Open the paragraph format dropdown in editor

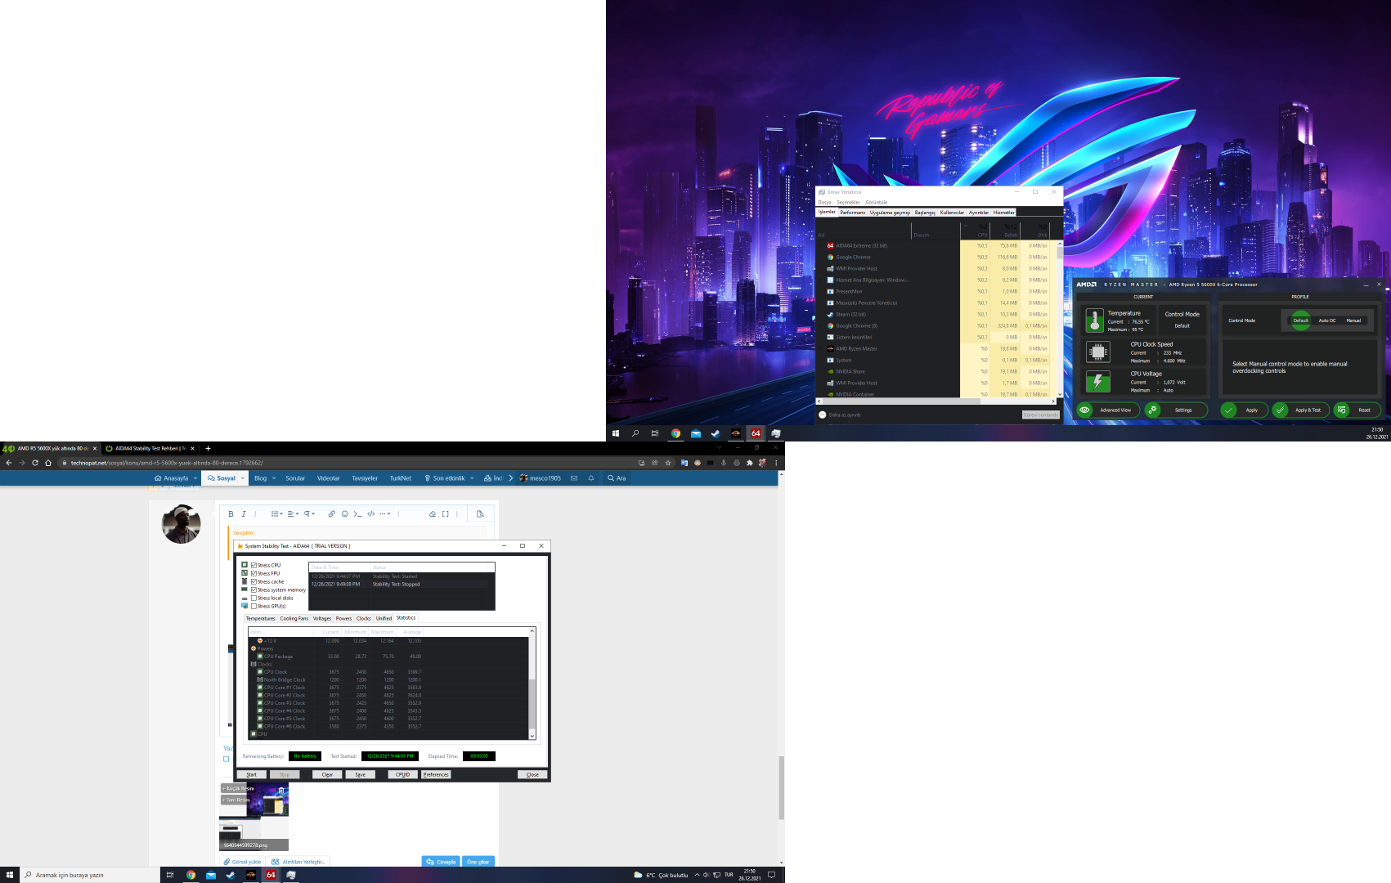(x=309, y=514)
